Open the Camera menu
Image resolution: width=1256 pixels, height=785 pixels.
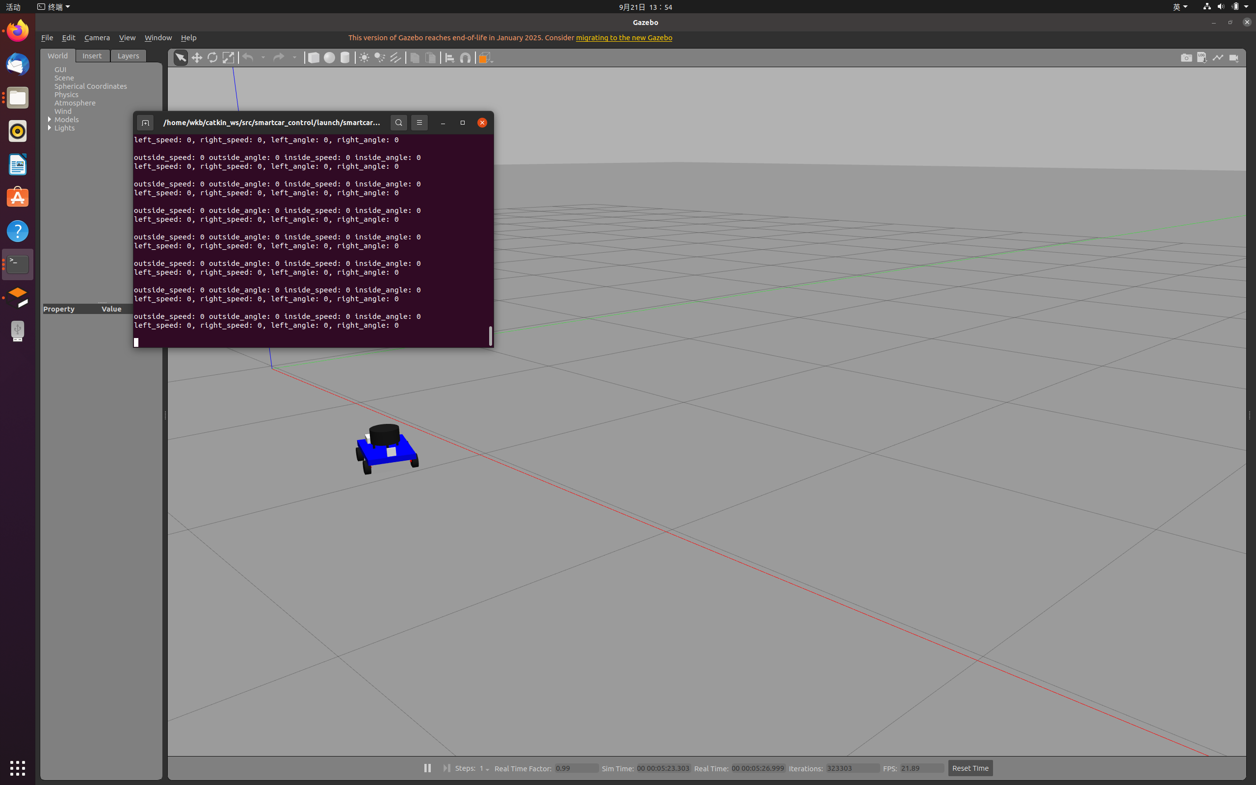(x=97, y=37)
